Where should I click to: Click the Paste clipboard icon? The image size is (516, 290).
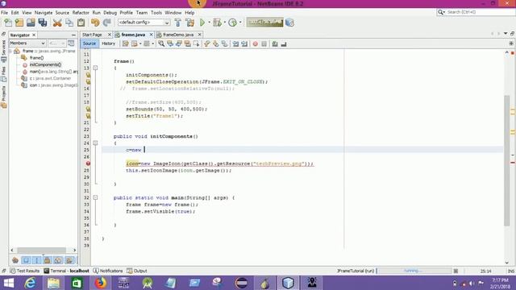(81, 23)
